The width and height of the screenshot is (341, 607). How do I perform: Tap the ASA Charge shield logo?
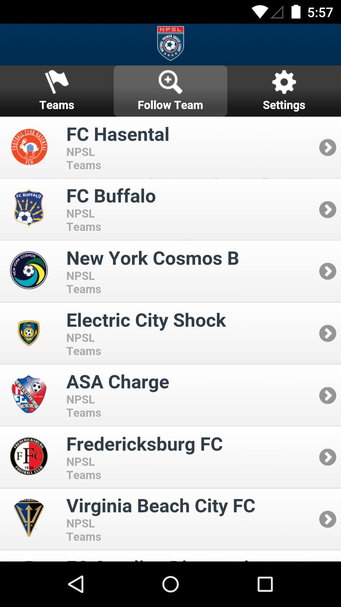29,394
